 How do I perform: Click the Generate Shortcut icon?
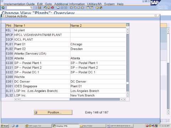[x=92, y=8]
